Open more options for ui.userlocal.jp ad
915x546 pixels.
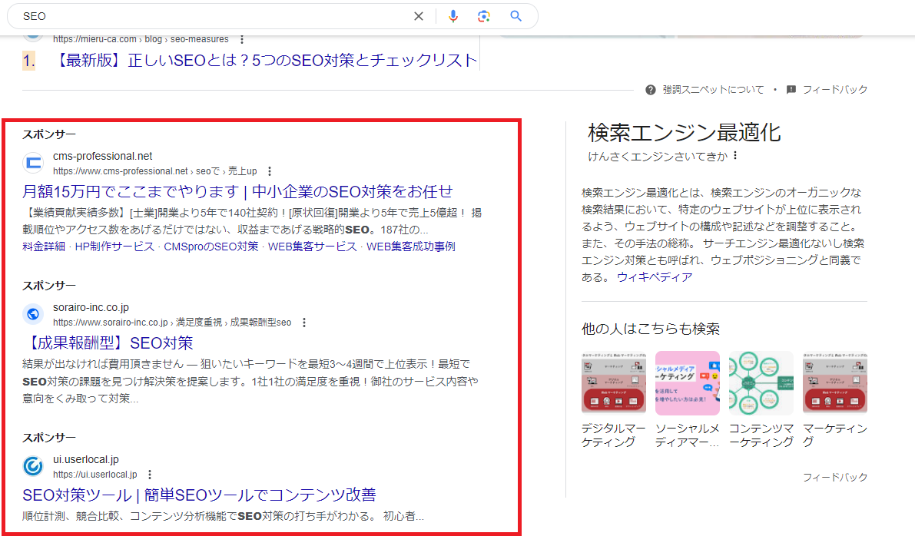click(149, 475)
